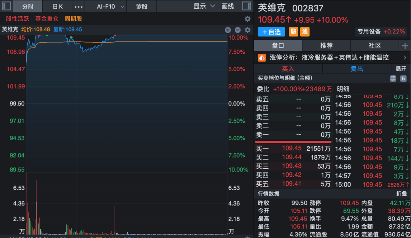This screenshot has width=411, height=238.
Task: Open the chart settings gear icon
Action: pyautogui.click(x=247, y=30)
